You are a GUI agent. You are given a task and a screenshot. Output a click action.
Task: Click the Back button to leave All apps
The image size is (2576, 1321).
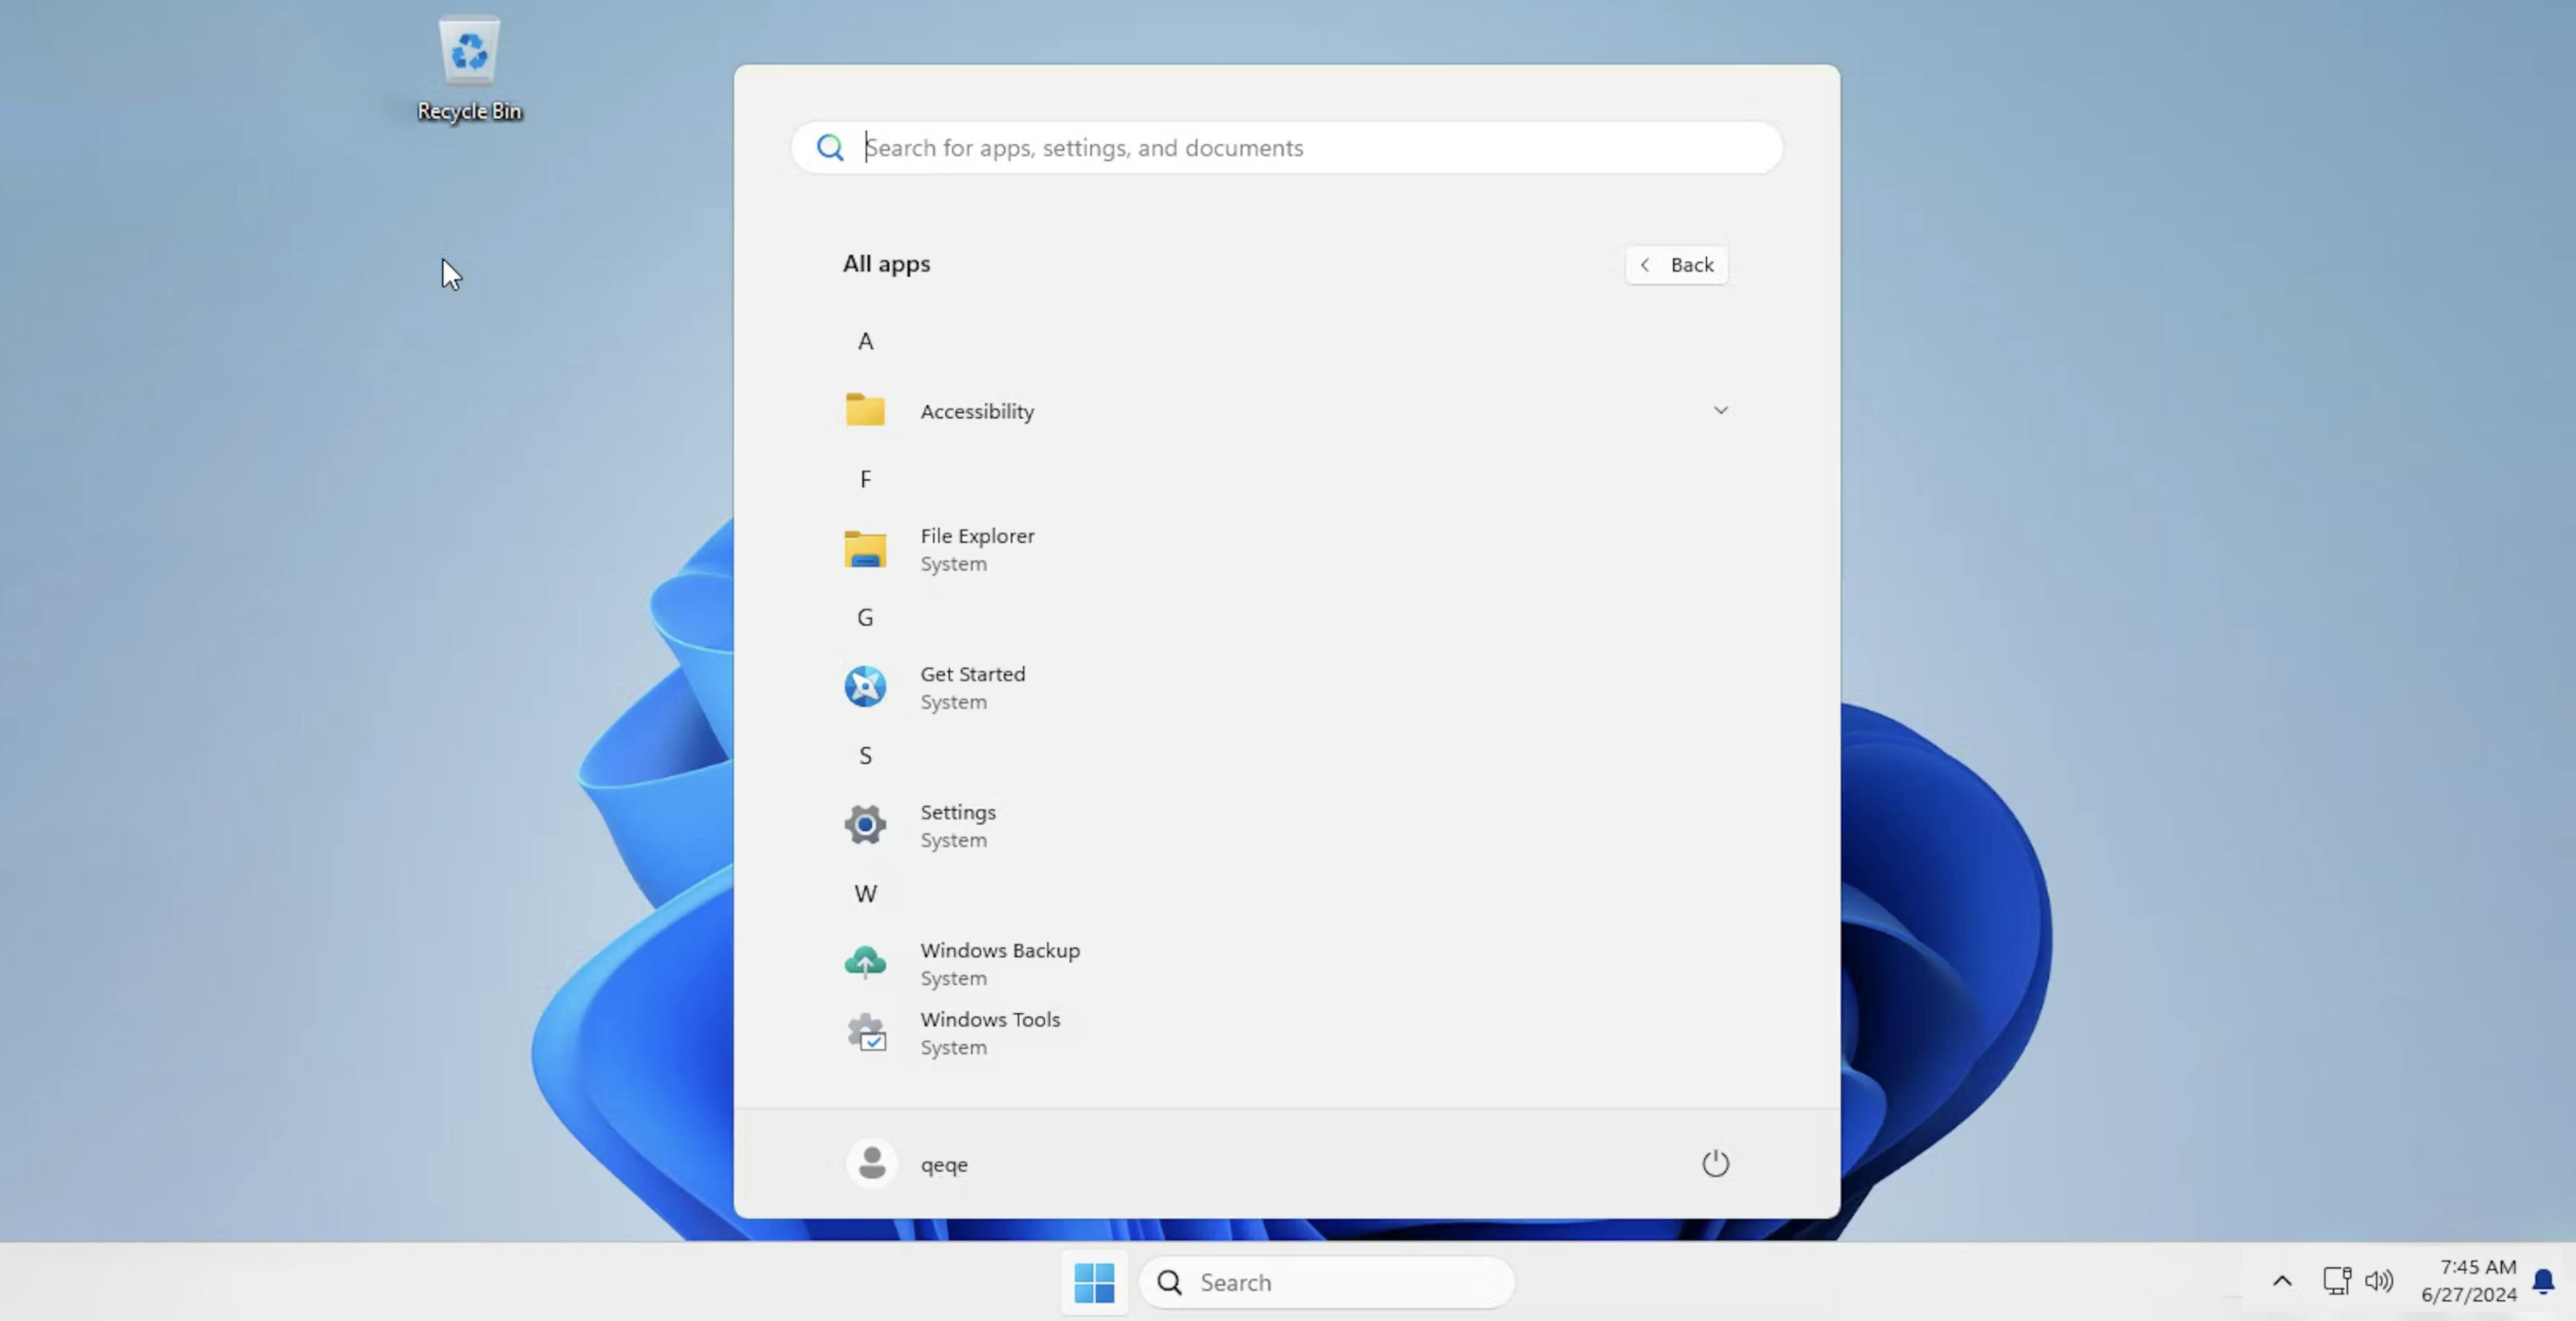(1677, 264)
